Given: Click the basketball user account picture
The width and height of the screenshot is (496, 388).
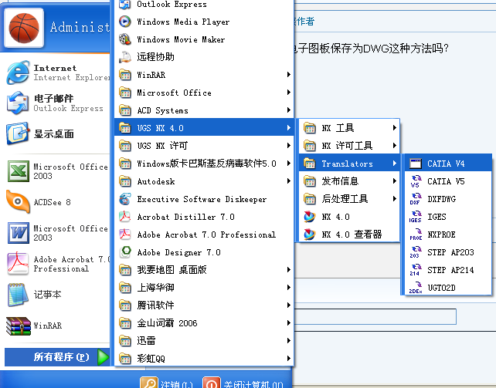Looking at the screenshot, I should 24,28.
